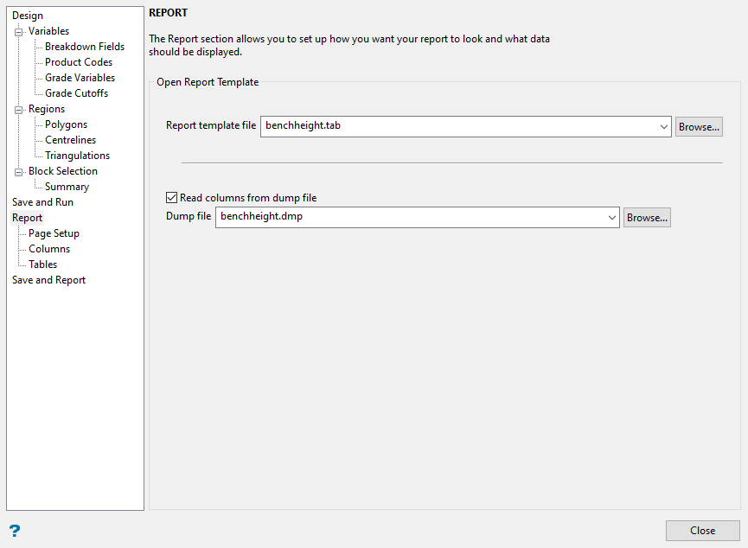
Task: Open the Dump file dropdown list
Action: click(611, 218)
